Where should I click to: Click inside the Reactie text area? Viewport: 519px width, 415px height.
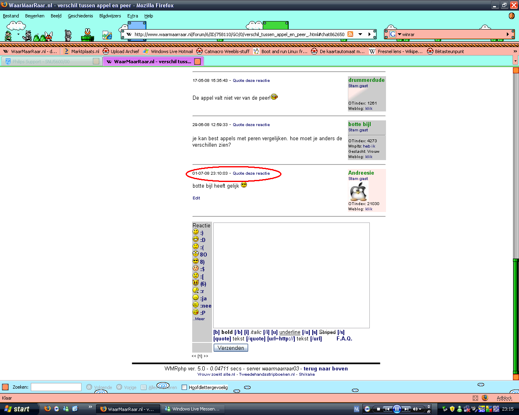(291, 275)
